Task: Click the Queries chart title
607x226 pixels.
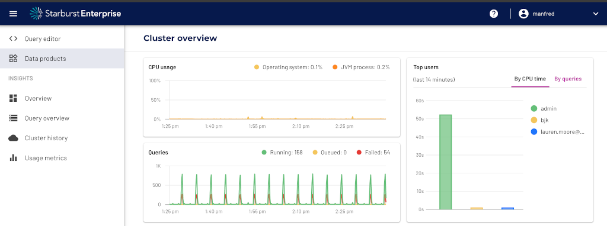Action: coord(158,153)
